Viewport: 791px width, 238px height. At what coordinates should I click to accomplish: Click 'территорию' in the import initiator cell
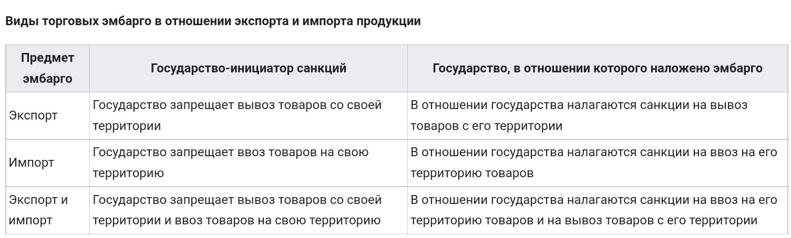click(x=128, y=173)
